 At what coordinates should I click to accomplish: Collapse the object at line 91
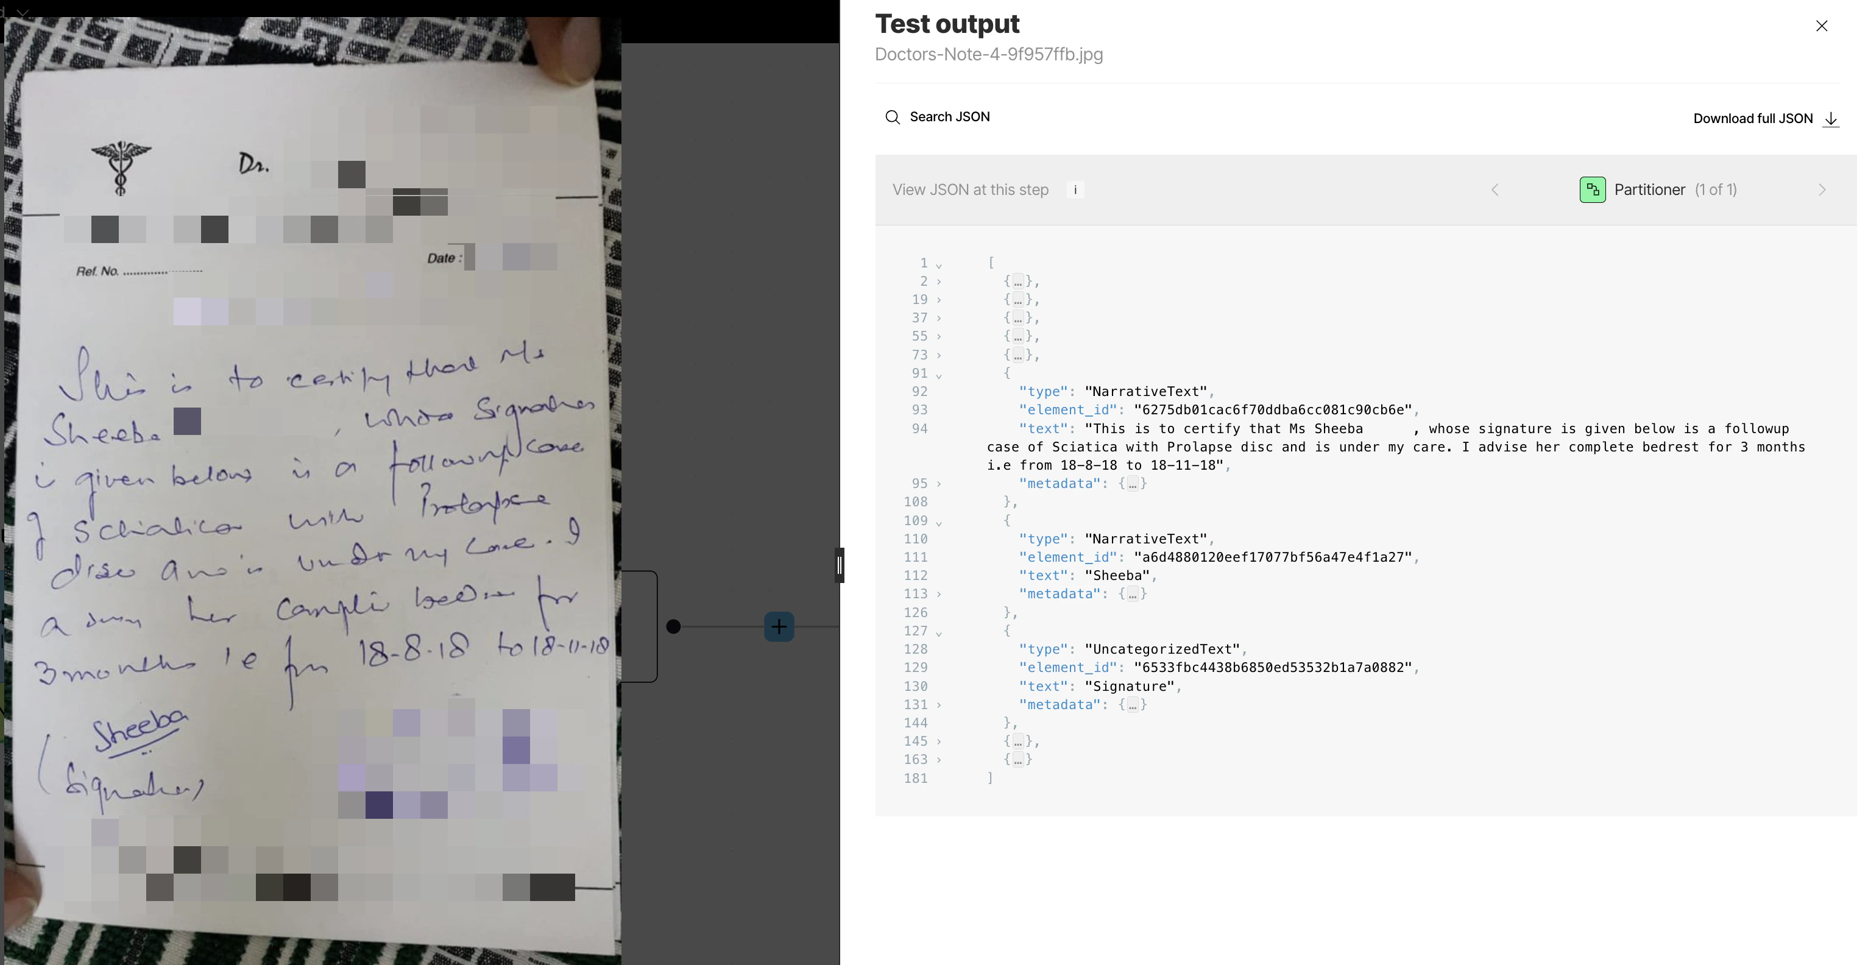(938, 375)
